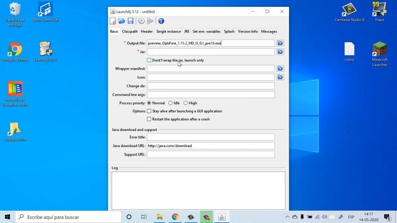The image size is (397, 223).
Task: Click inside the Log text area
Action: click(198, 191)
